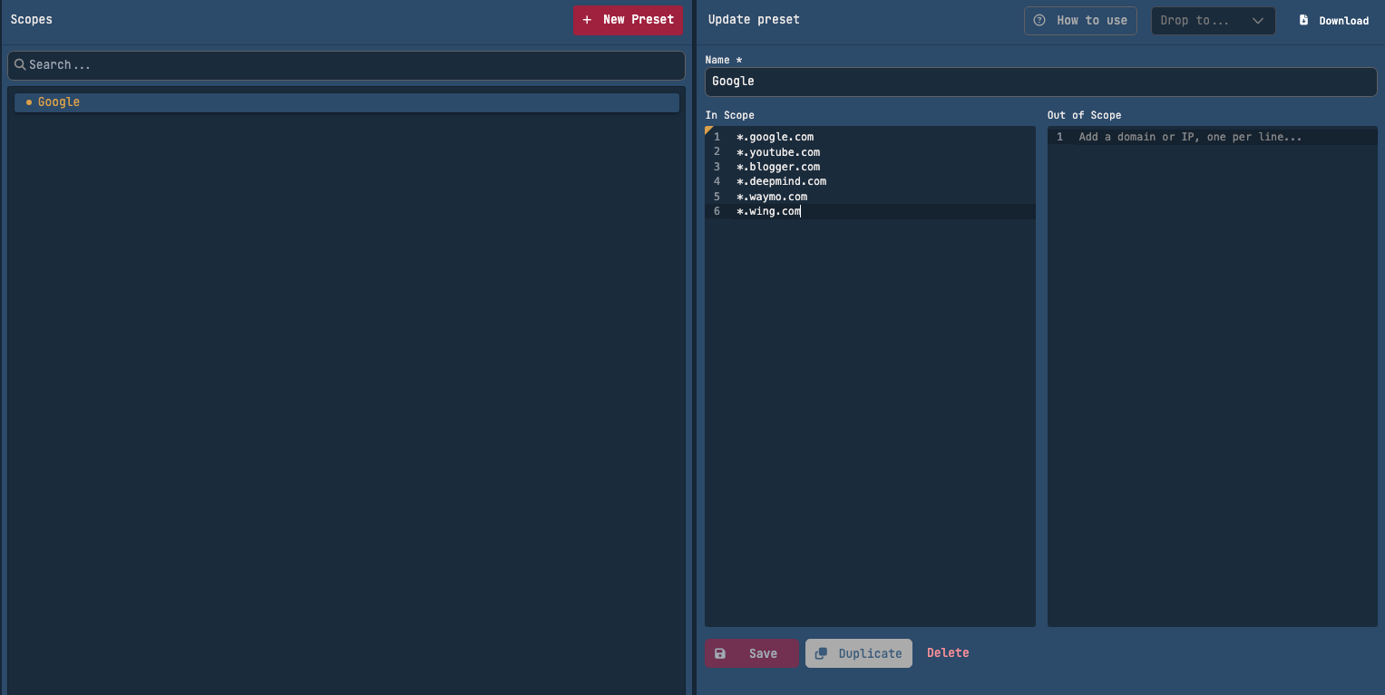This screenshot has height=695, width=1385.
Task: Click the search magnifier icon
Action: pyautogui.click(x=20, y=64)
